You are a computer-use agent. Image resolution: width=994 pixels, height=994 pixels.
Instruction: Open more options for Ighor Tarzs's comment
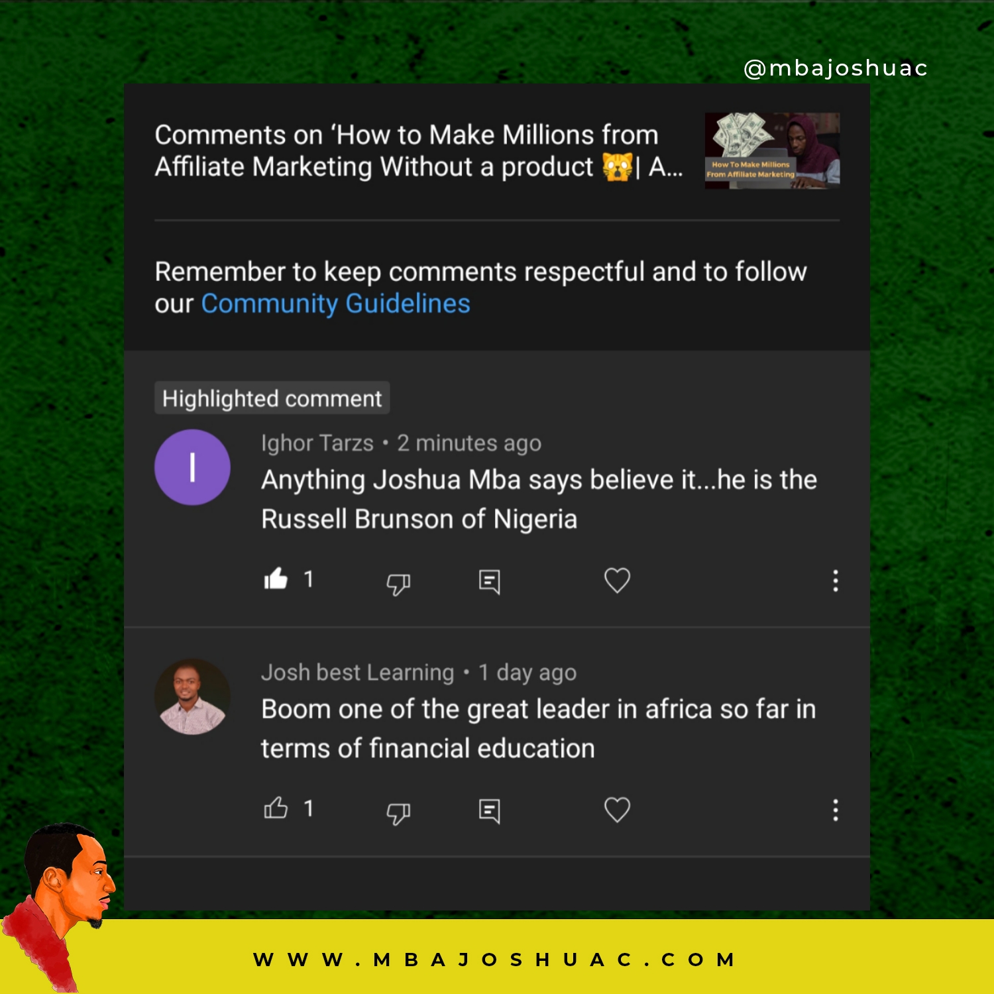[835, 580]
